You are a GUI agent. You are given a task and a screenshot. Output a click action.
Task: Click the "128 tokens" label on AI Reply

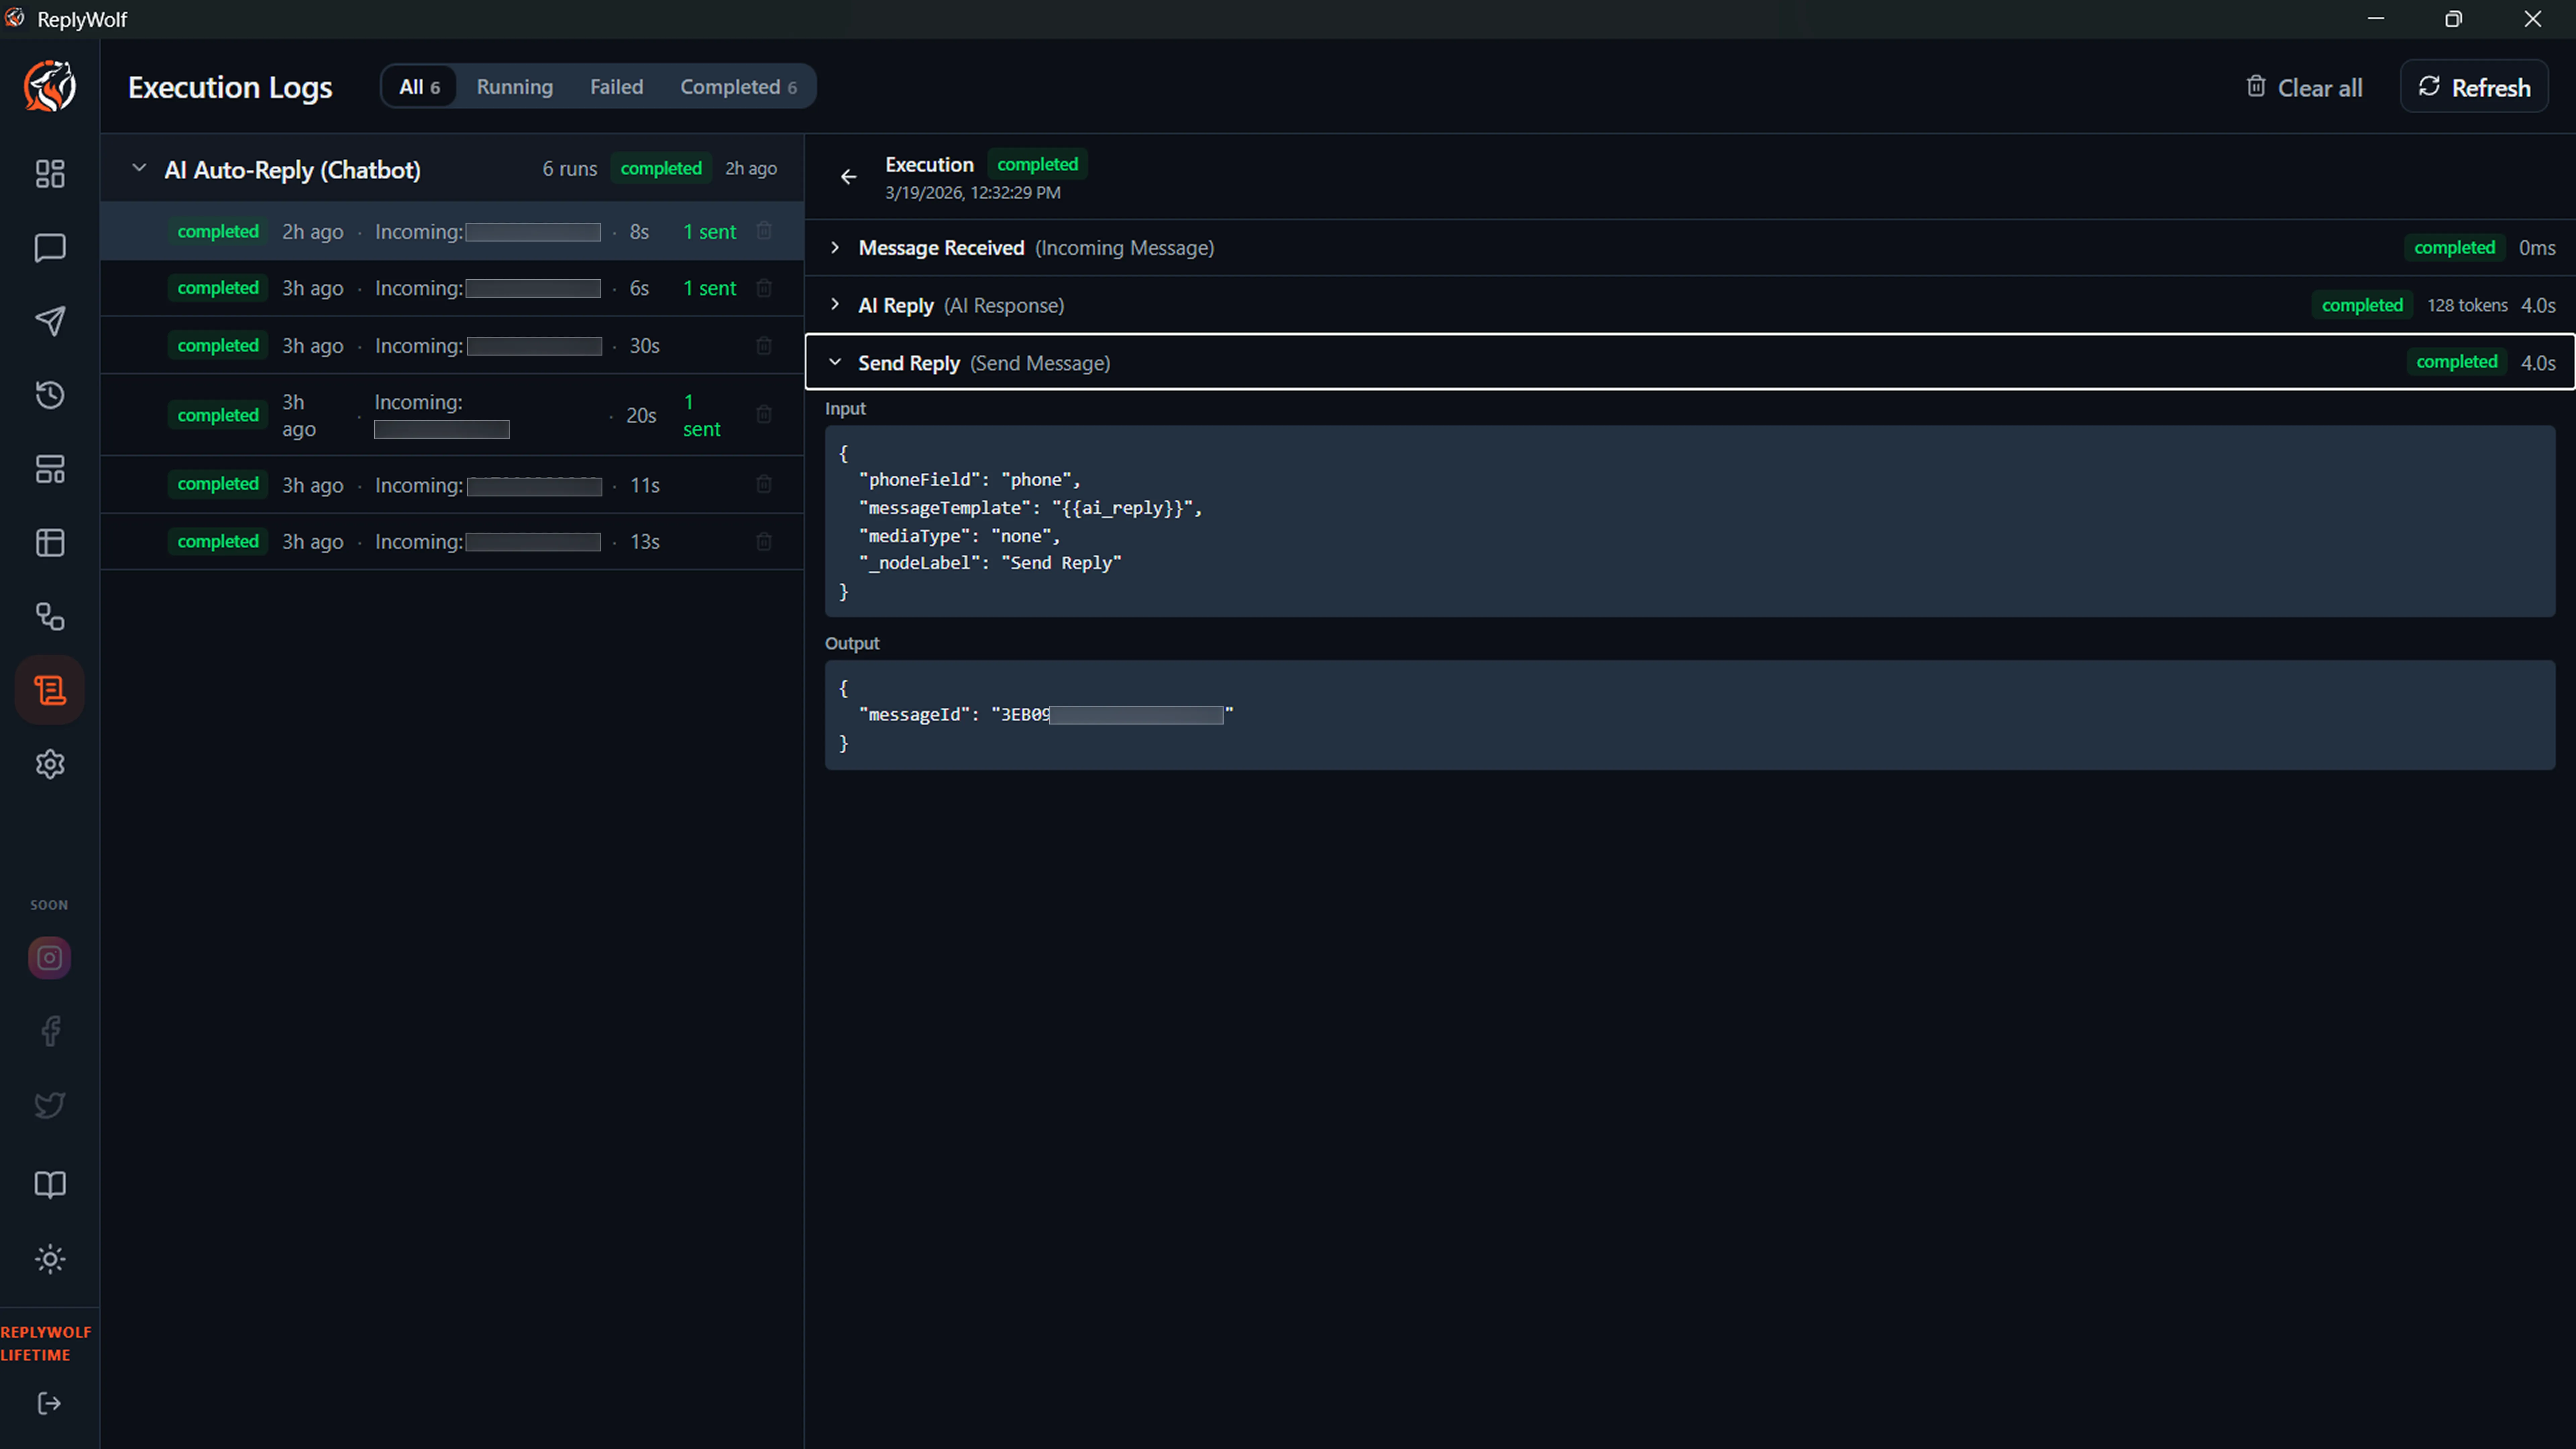2467,306
